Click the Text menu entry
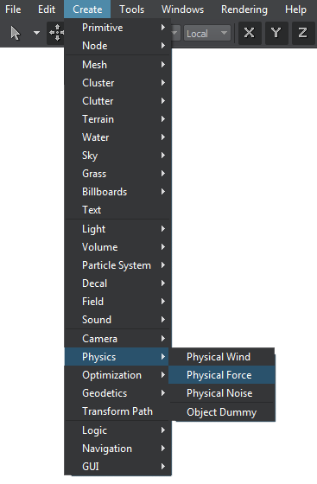This screenshot has height=484, width=317. tap(117, 210)
